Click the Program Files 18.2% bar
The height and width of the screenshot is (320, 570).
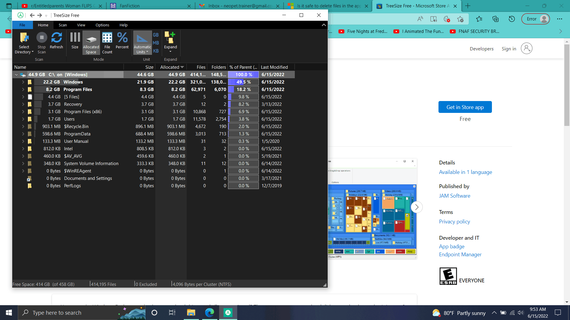tap(243, 89)
